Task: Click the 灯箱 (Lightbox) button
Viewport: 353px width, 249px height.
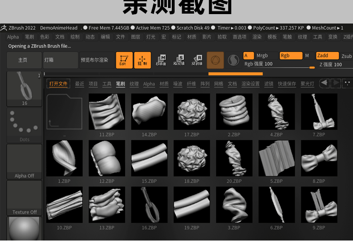Action: (60, 60)
